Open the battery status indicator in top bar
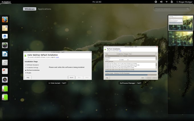The height and width of the screenshot is (121, 194). tap(172, 2)
